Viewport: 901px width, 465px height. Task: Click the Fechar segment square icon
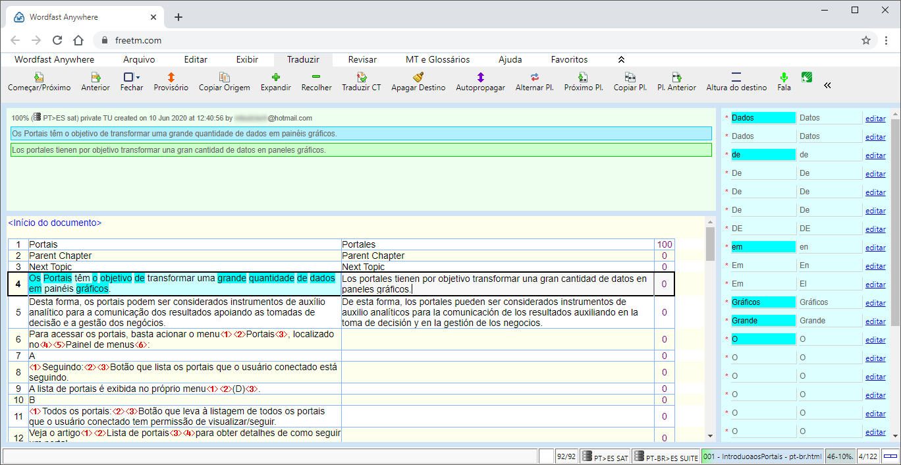[128, 77]
